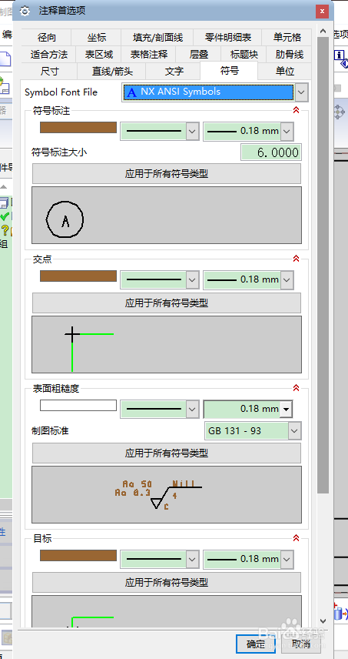Pick the 表面粗糙度 white color swatch
The height and width of the screenshot is (659, 348).
click(x=78, y=405)
